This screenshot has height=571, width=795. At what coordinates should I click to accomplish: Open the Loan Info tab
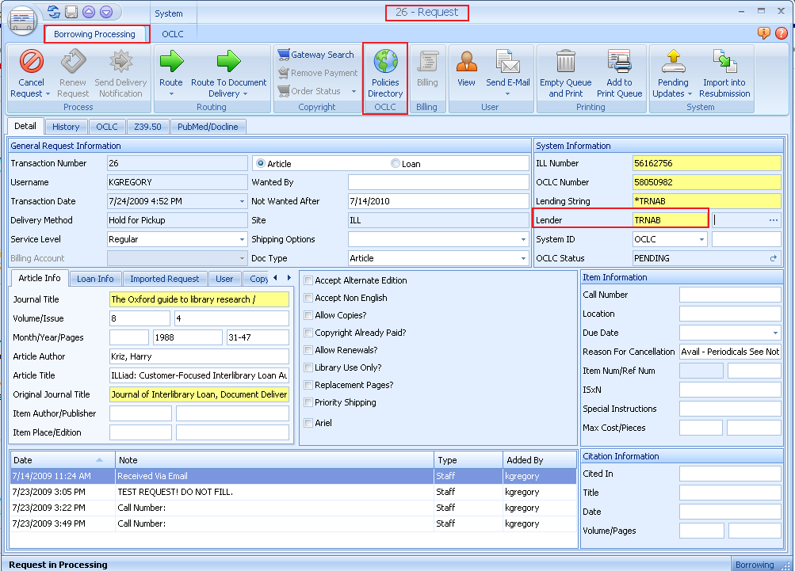click(x=94, y=278)
